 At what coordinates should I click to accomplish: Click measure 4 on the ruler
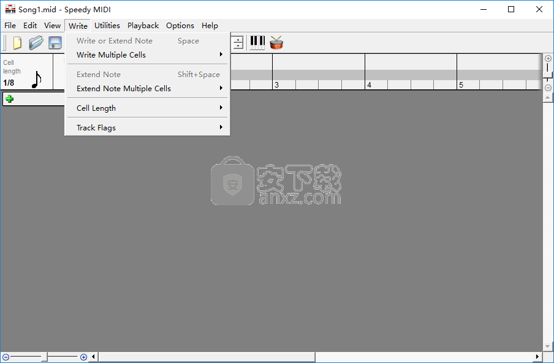[x=369, y=85]
